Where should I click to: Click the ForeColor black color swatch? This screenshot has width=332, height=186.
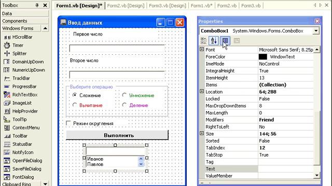coord(263,57)
